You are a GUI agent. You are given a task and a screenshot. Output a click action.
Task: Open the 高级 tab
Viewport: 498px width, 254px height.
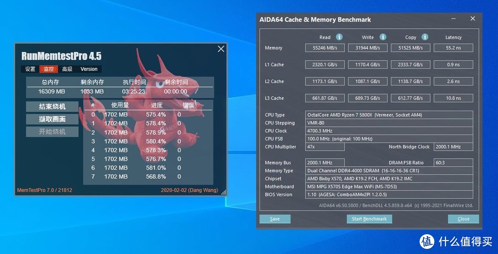click(67, 69)
